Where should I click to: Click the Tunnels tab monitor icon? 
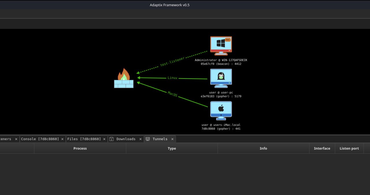click(148, 139)
